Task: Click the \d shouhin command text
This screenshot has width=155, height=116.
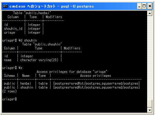Action: coord(28,40)
